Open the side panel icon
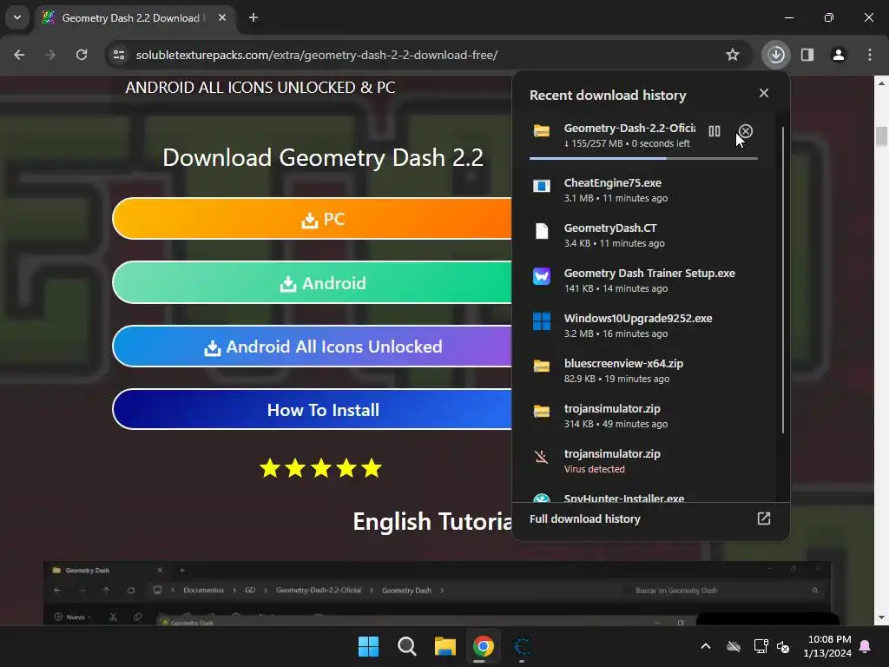The height and width of the screenshot is (667, 889). pyautogui.click(x=807, y=55)
